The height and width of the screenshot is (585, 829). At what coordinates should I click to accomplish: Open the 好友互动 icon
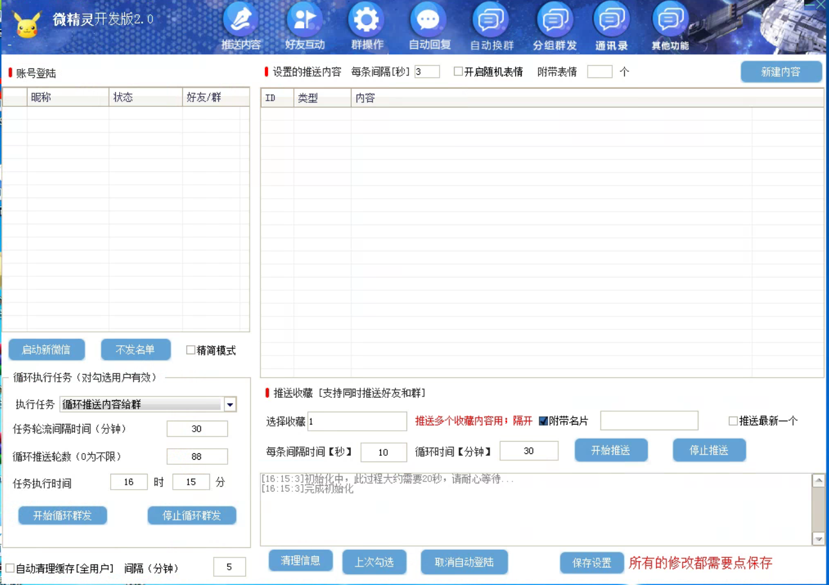click(x=305, y=21)
